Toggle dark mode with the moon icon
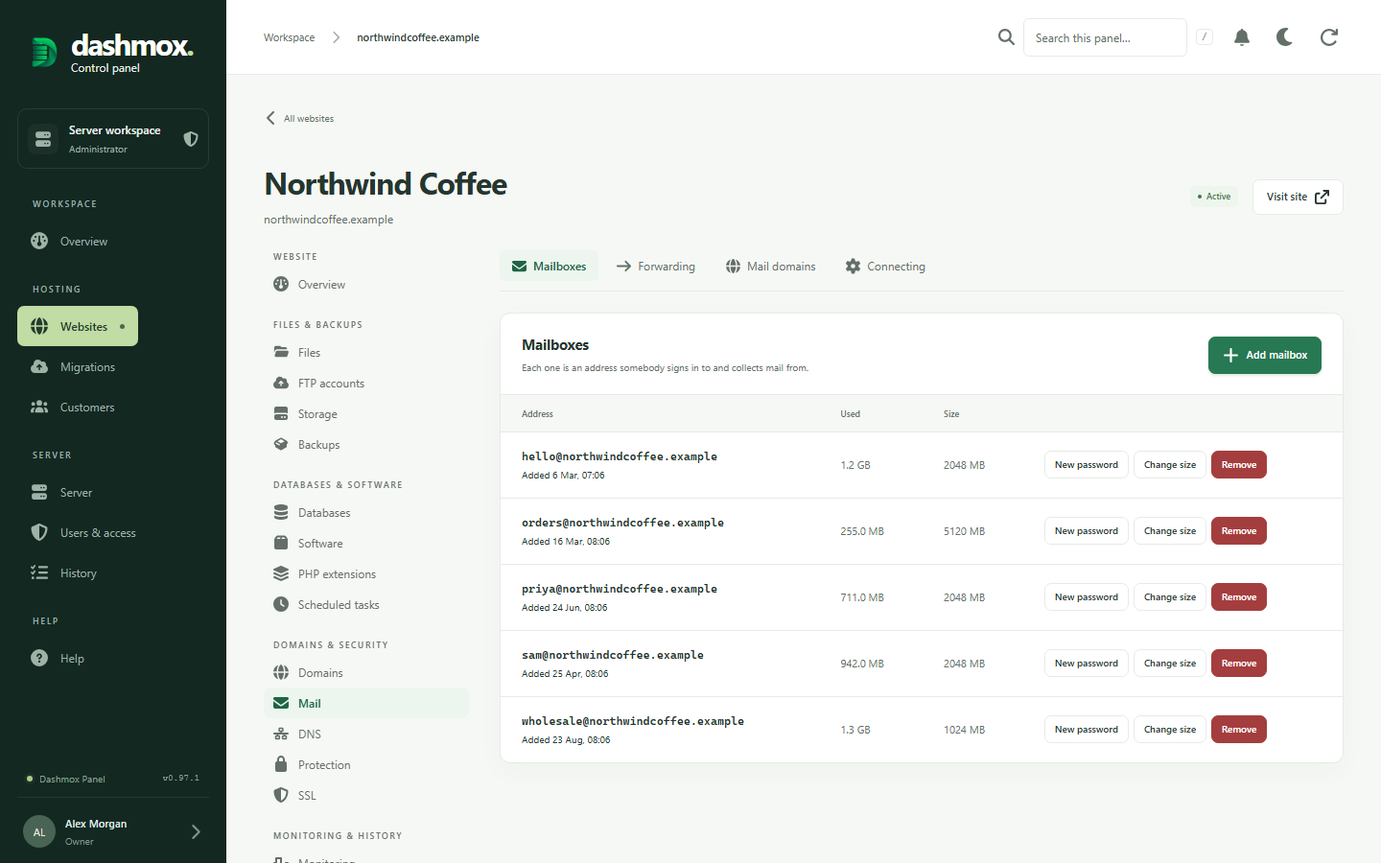 [1284, 37]
